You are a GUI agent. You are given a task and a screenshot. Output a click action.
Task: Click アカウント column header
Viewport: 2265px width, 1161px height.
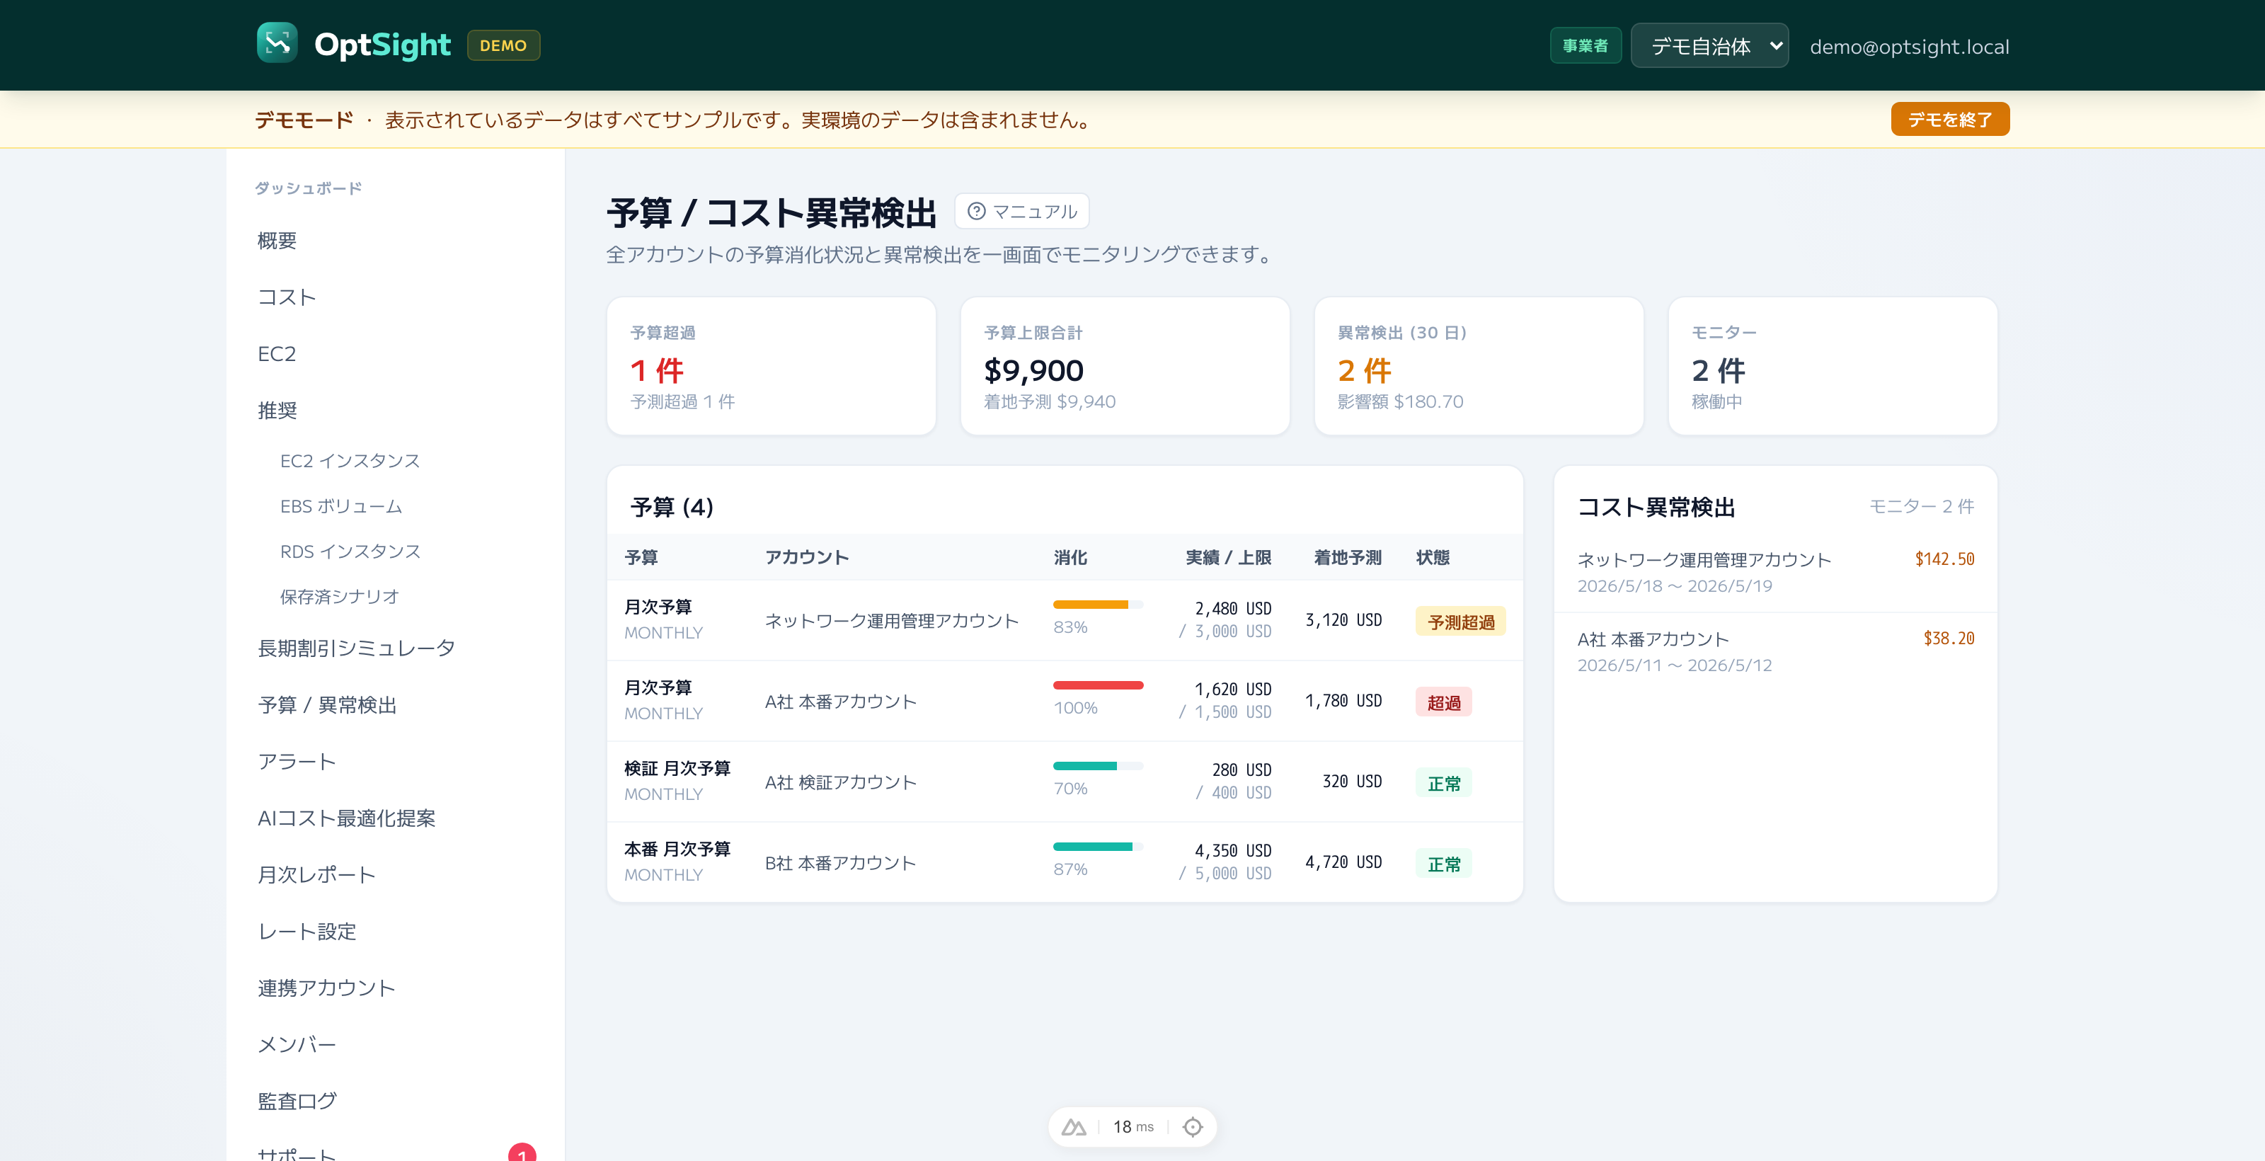(x=806, y=556)
